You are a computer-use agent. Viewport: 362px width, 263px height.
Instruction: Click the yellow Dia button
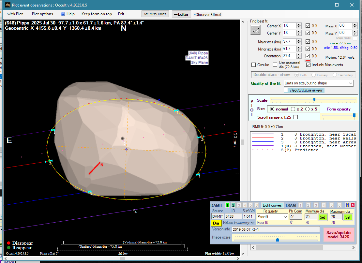[216, 223]
